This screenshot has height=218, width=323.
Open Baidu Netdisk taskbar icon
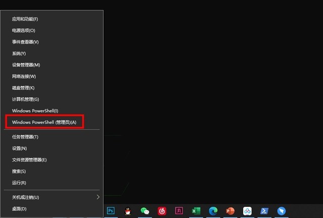tap(247, 211)
